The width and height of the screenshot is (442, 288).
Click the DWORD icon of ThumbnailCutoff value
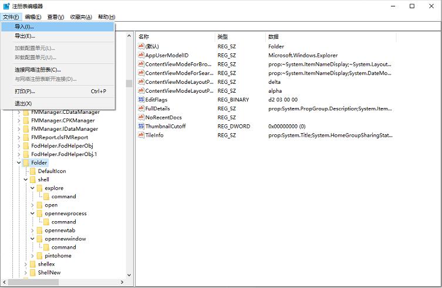click(x=141, y=126)
